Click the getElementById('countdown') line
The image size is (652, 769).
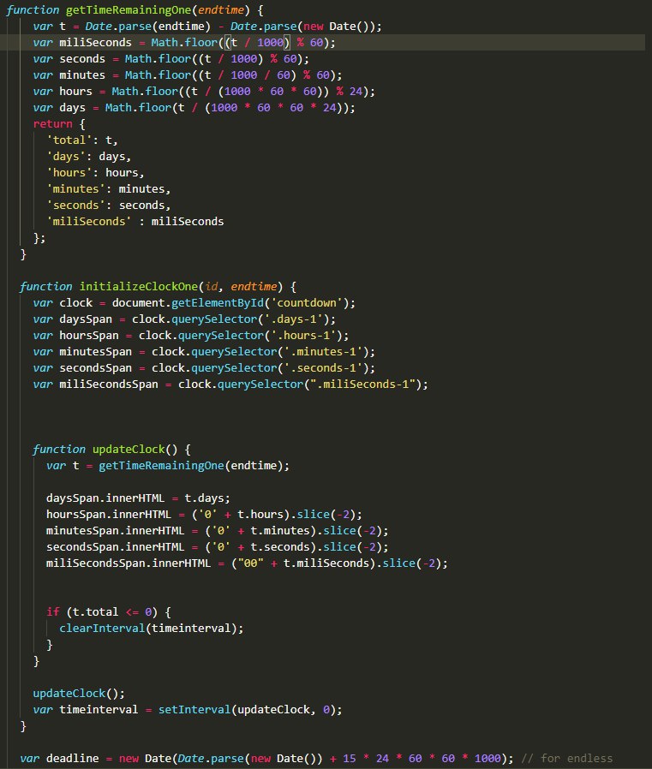(194, 302)
